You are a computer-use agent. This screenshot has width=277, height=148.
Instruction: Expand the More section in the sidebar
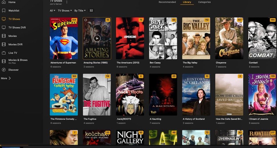(6, 78)
